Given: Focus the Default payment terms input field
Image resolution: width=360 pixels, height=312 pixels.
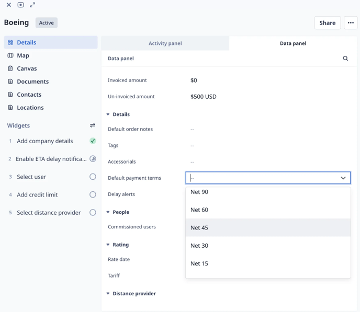Looking at the screenshot, I should (x=268, y=178).
